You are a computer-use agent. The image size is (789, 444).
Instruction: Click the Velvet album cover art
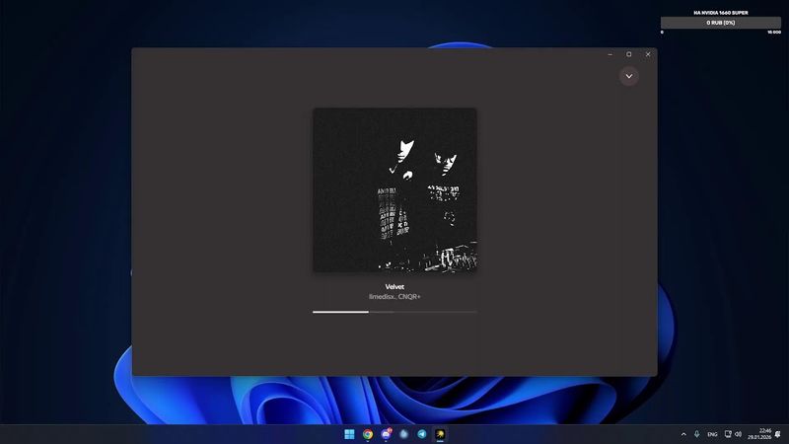pyautogui.click(x=394, y=189)
